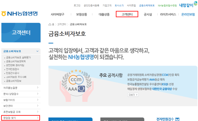
Task: Click the 전자민원접수 link at bottom right
Action: point(165,119)
